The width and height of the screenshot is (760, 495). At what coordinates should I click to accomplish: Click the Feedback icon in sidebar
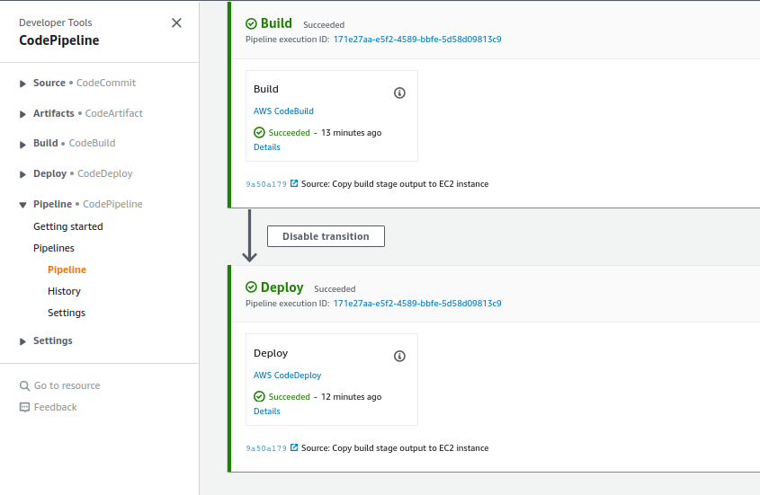point(24,407)
